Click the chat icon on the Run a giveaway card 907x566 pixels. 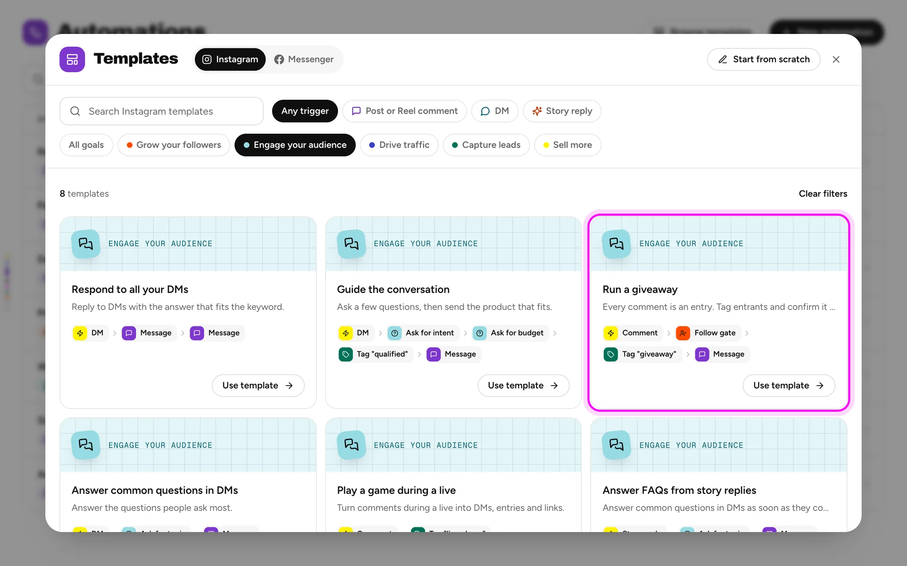tap(616, 243)
